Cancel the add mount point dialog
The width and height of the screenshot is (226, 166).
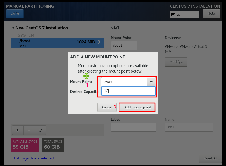(107, 107)
